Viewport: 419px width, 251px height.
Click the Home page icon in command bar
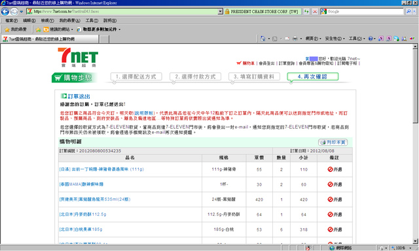point(263,39)
